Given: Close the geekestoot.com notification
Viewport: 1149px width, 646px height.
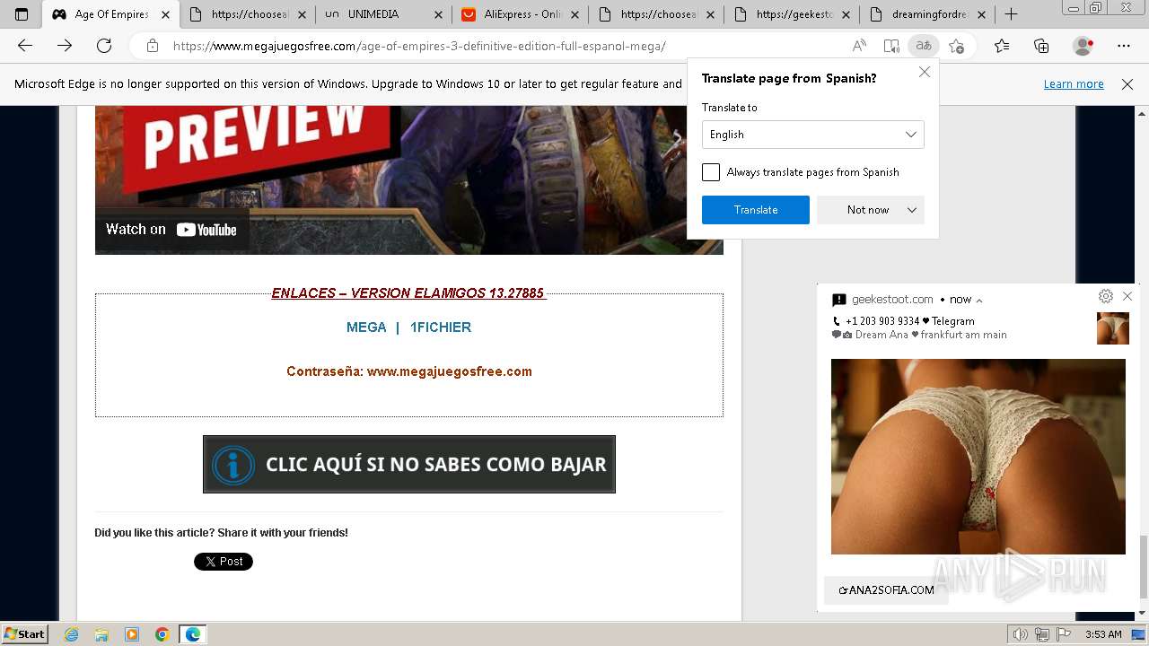Looking at the screenshot, I should 1127,296.
